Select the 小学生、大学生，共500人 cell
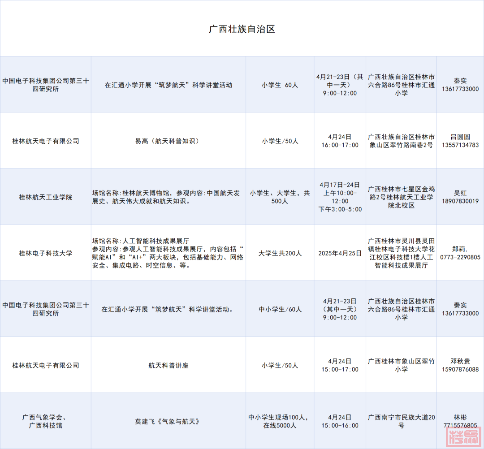Screen dimensions: 484x449 [280, 197]
